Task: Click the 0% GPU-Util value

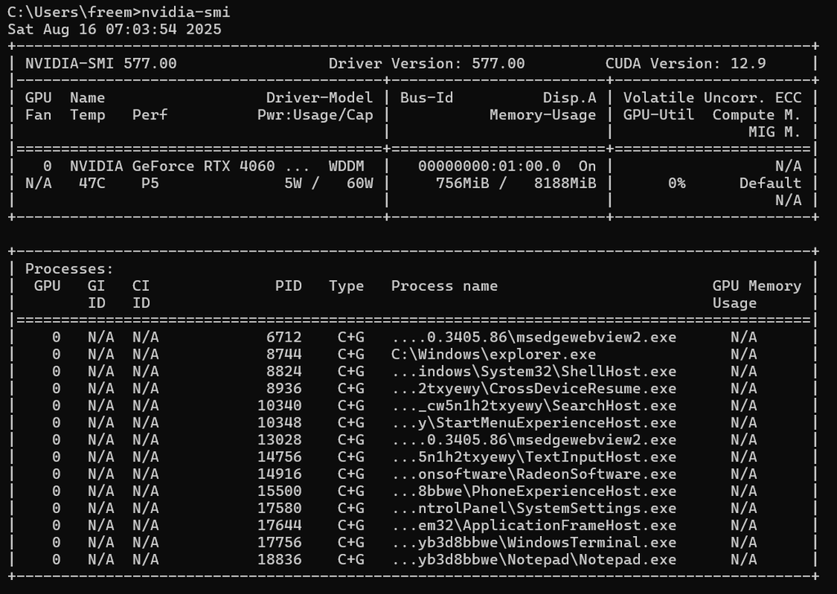Action: coord(676,184)
